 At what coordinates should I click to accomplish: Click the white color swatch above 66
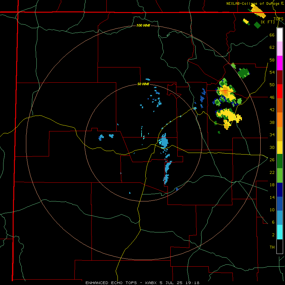click(x=280, y=35)
